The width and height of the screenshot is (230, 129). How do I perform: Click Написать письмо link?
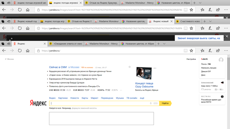click(x=208, y=68)
